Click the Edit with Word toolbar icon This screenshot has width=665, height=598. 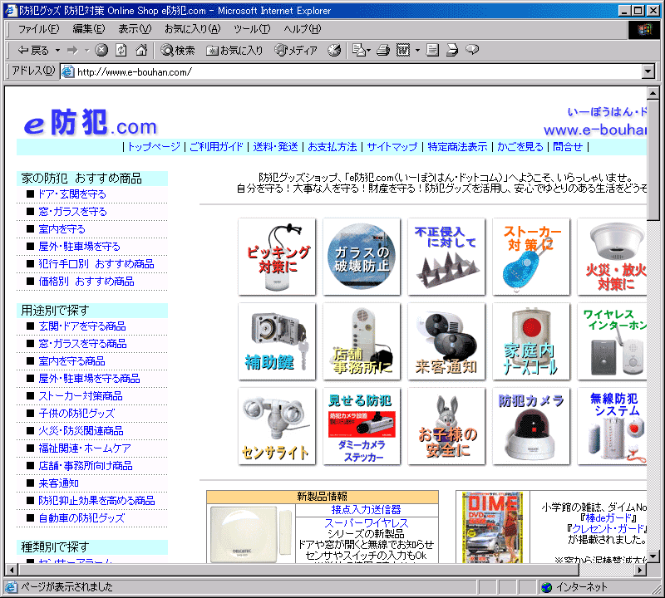[x=403, y=51]
